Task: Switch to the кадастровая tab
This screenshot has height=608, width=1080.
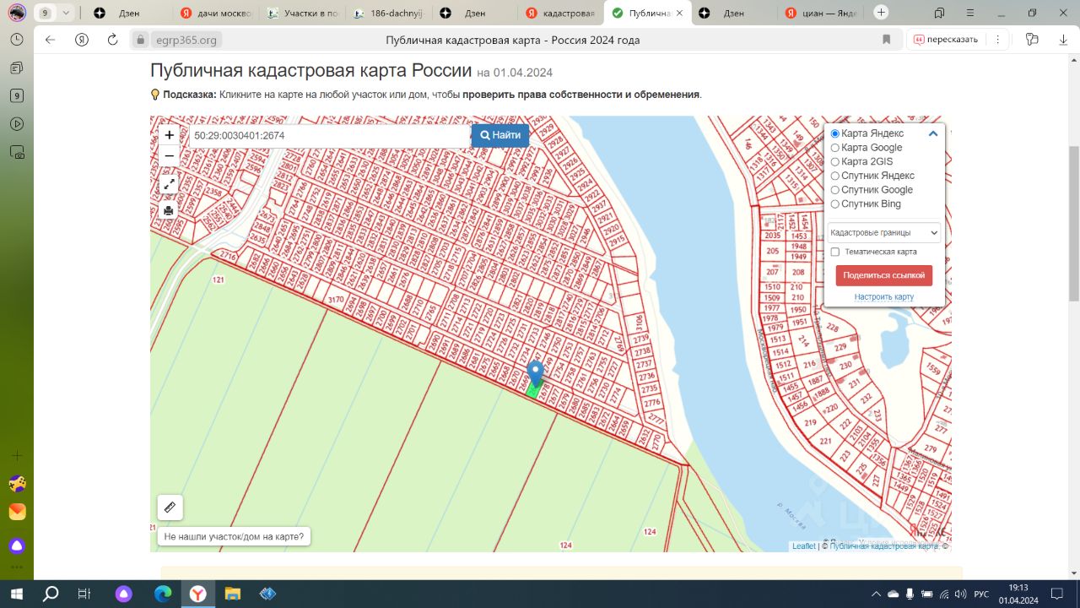Action: (x=560, y=13)
